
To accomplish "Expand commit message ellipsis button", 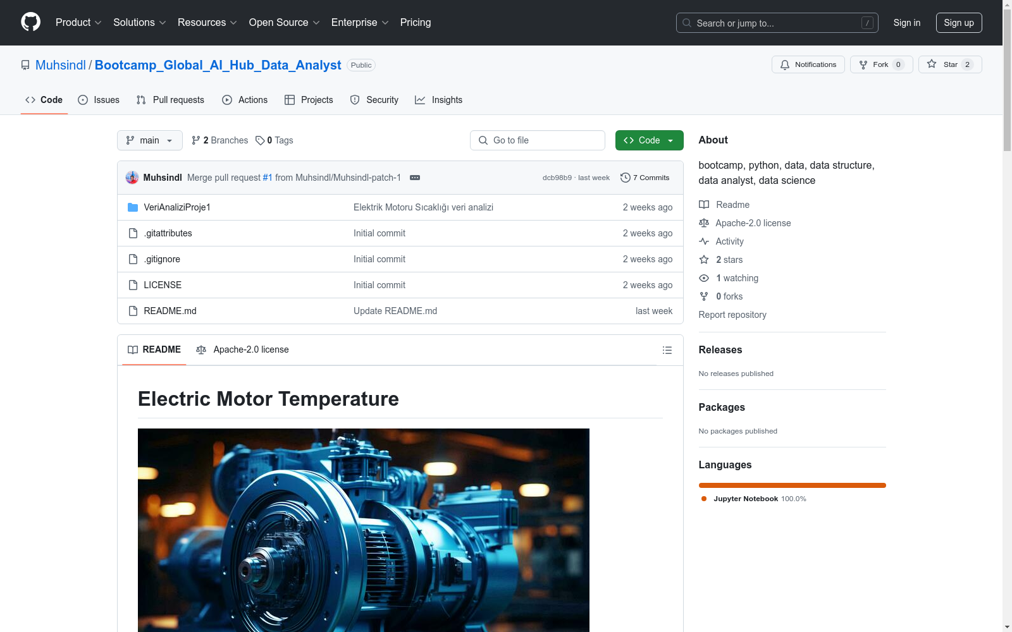I will (415, 178).
